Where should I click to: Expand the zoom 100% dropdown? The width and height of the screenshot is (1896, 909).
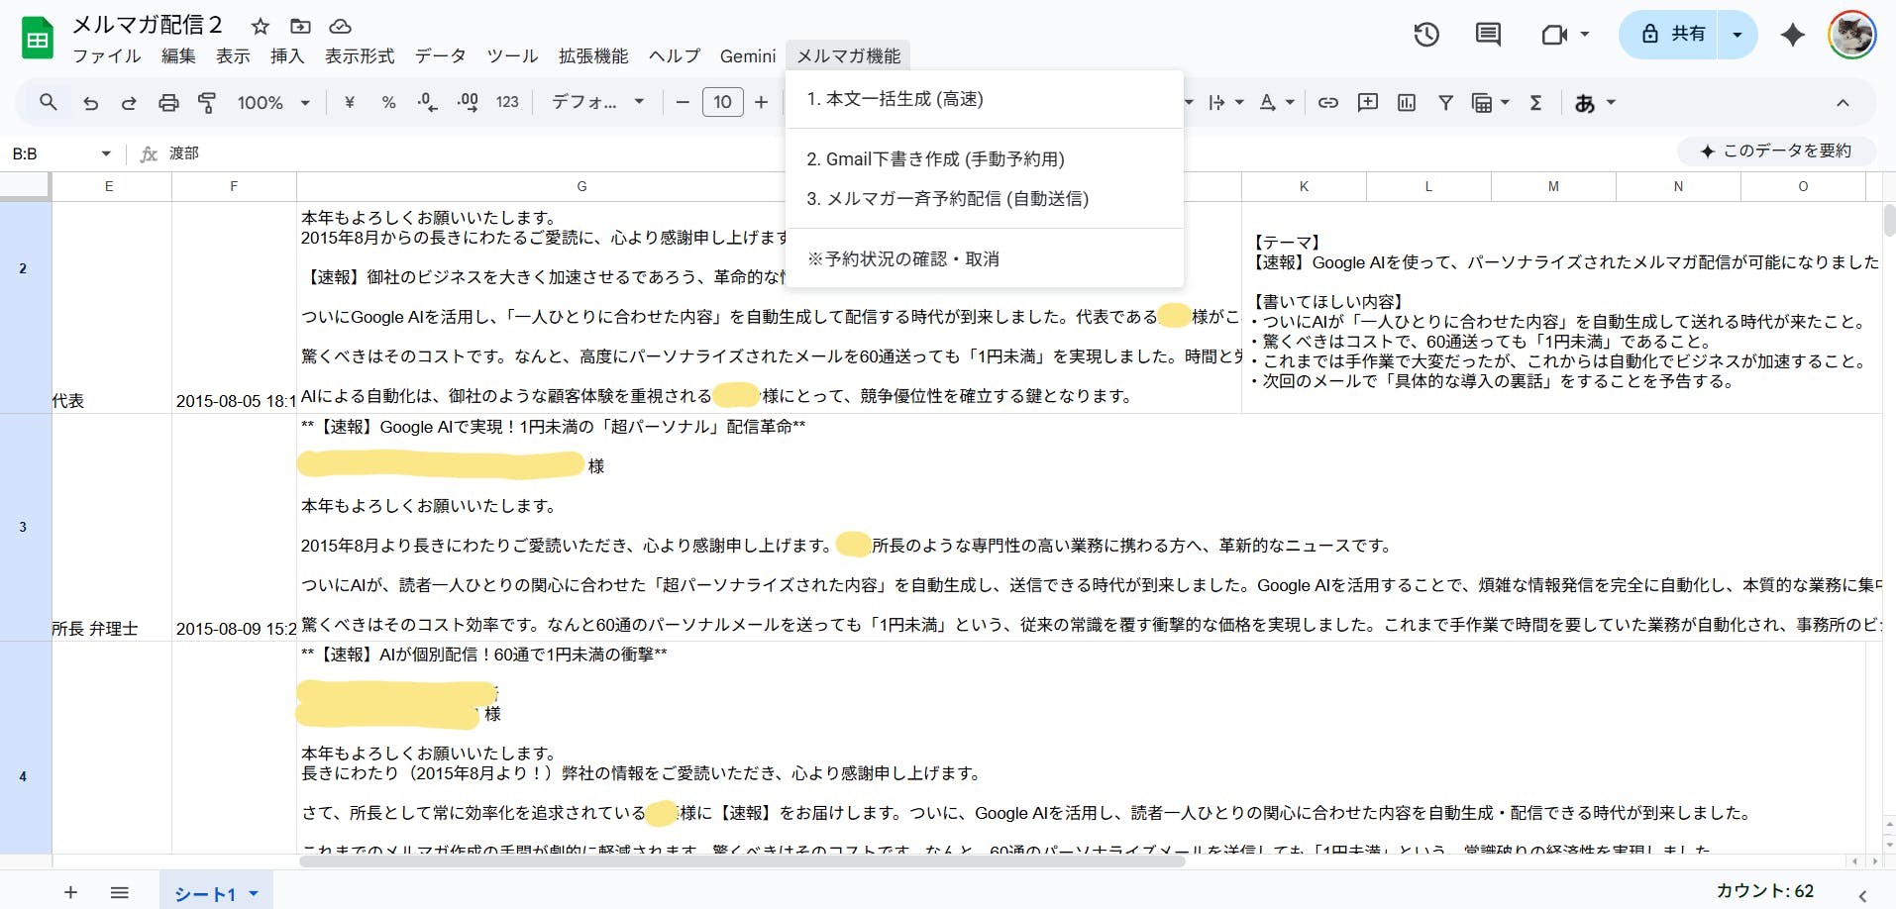point(273,103)
